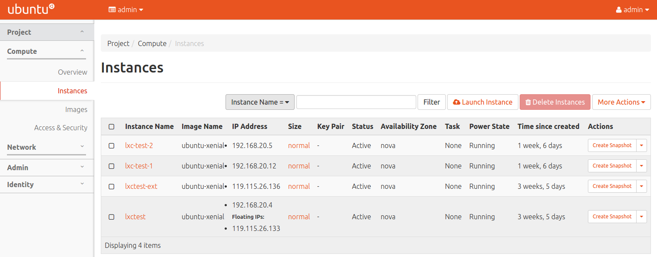The height and width of the screenshot is (257, 657).
Task: Open actions dropdown arrow for lxc-test-2
Action: point(641,145)
